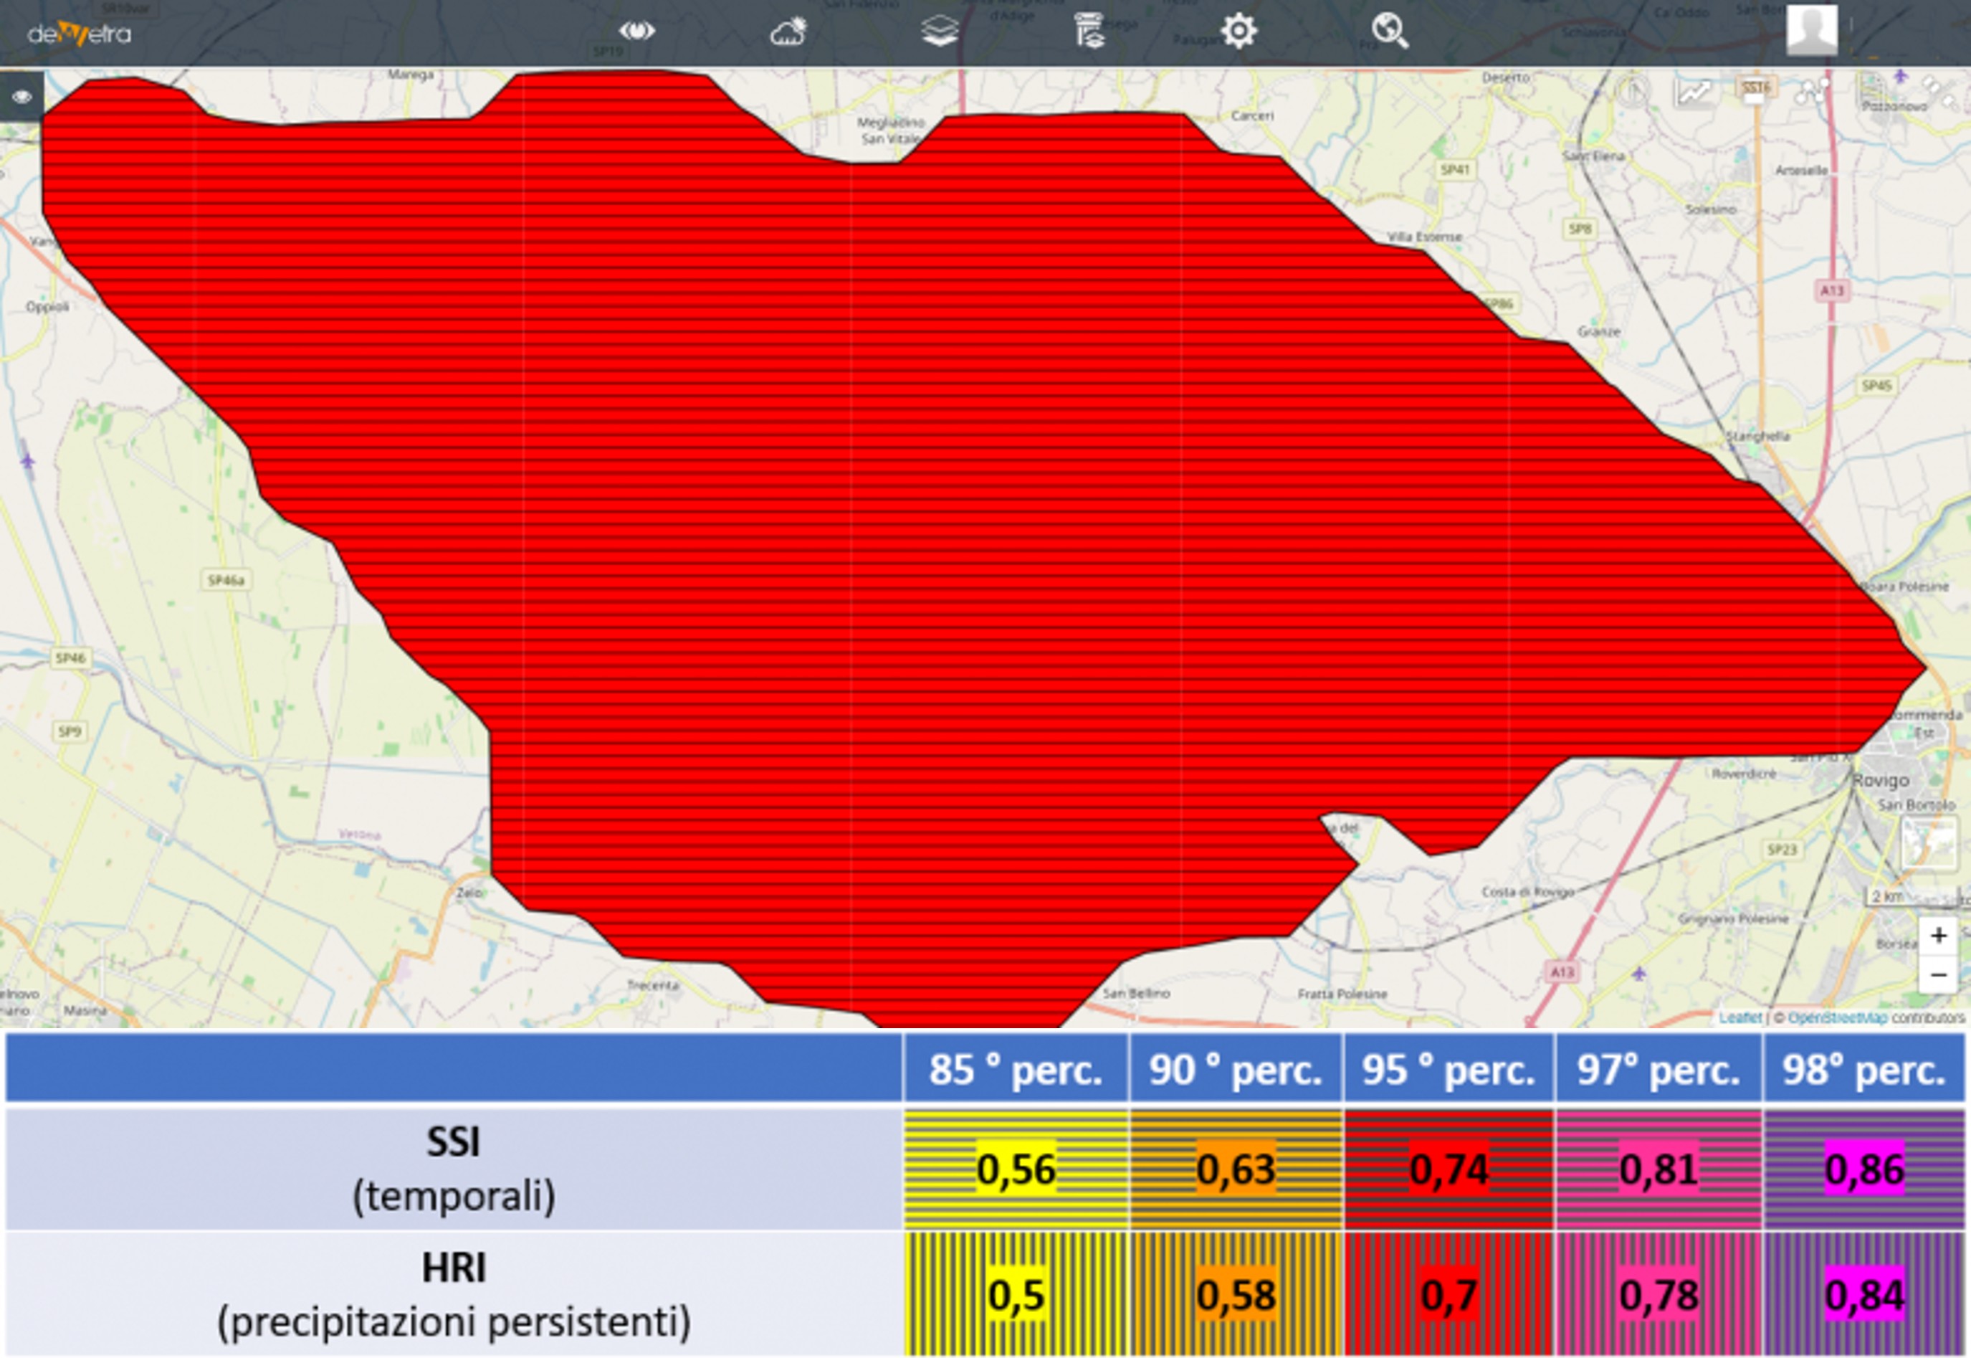The width and height of the screenshot is (1971, 1358).
Task: Open the OpenStreetMap contributors link
Action: click(1837, 1017)
